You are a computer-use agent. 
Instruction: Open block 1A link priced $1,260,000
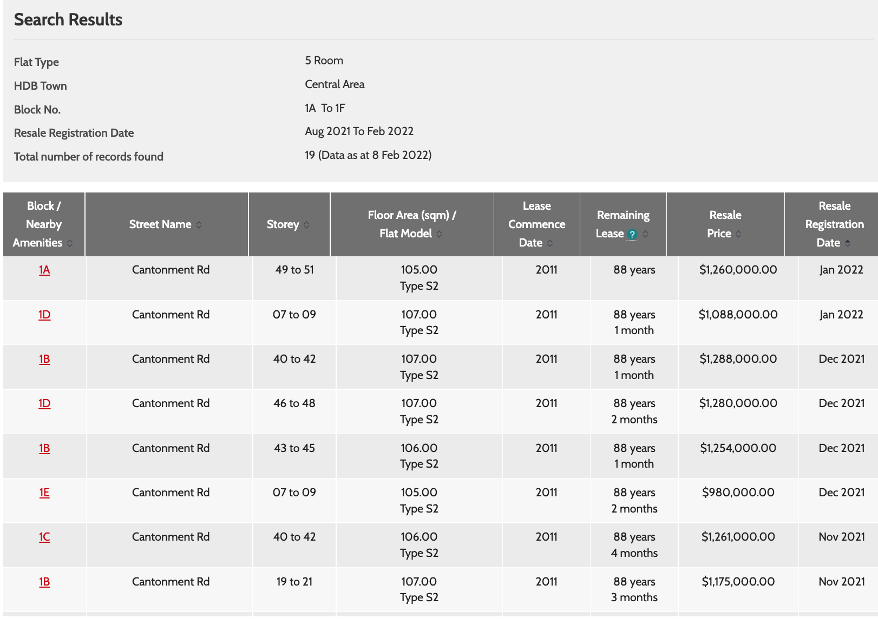click(x=44, y=270)
